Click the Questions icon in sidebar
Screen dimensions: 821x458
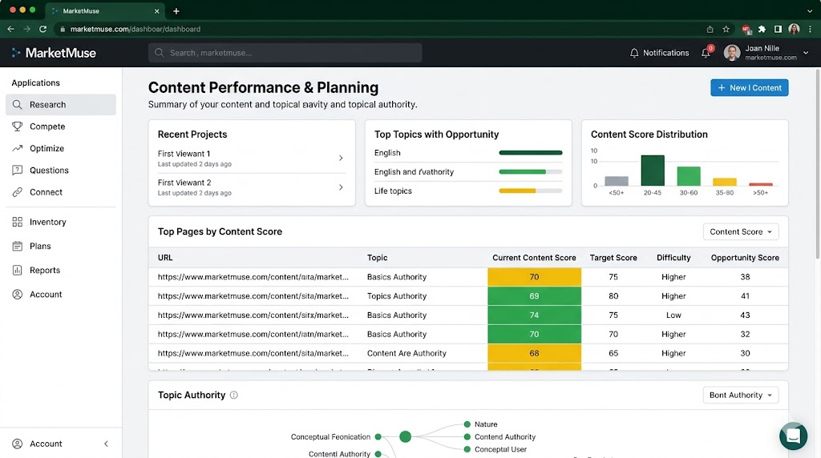18,171
